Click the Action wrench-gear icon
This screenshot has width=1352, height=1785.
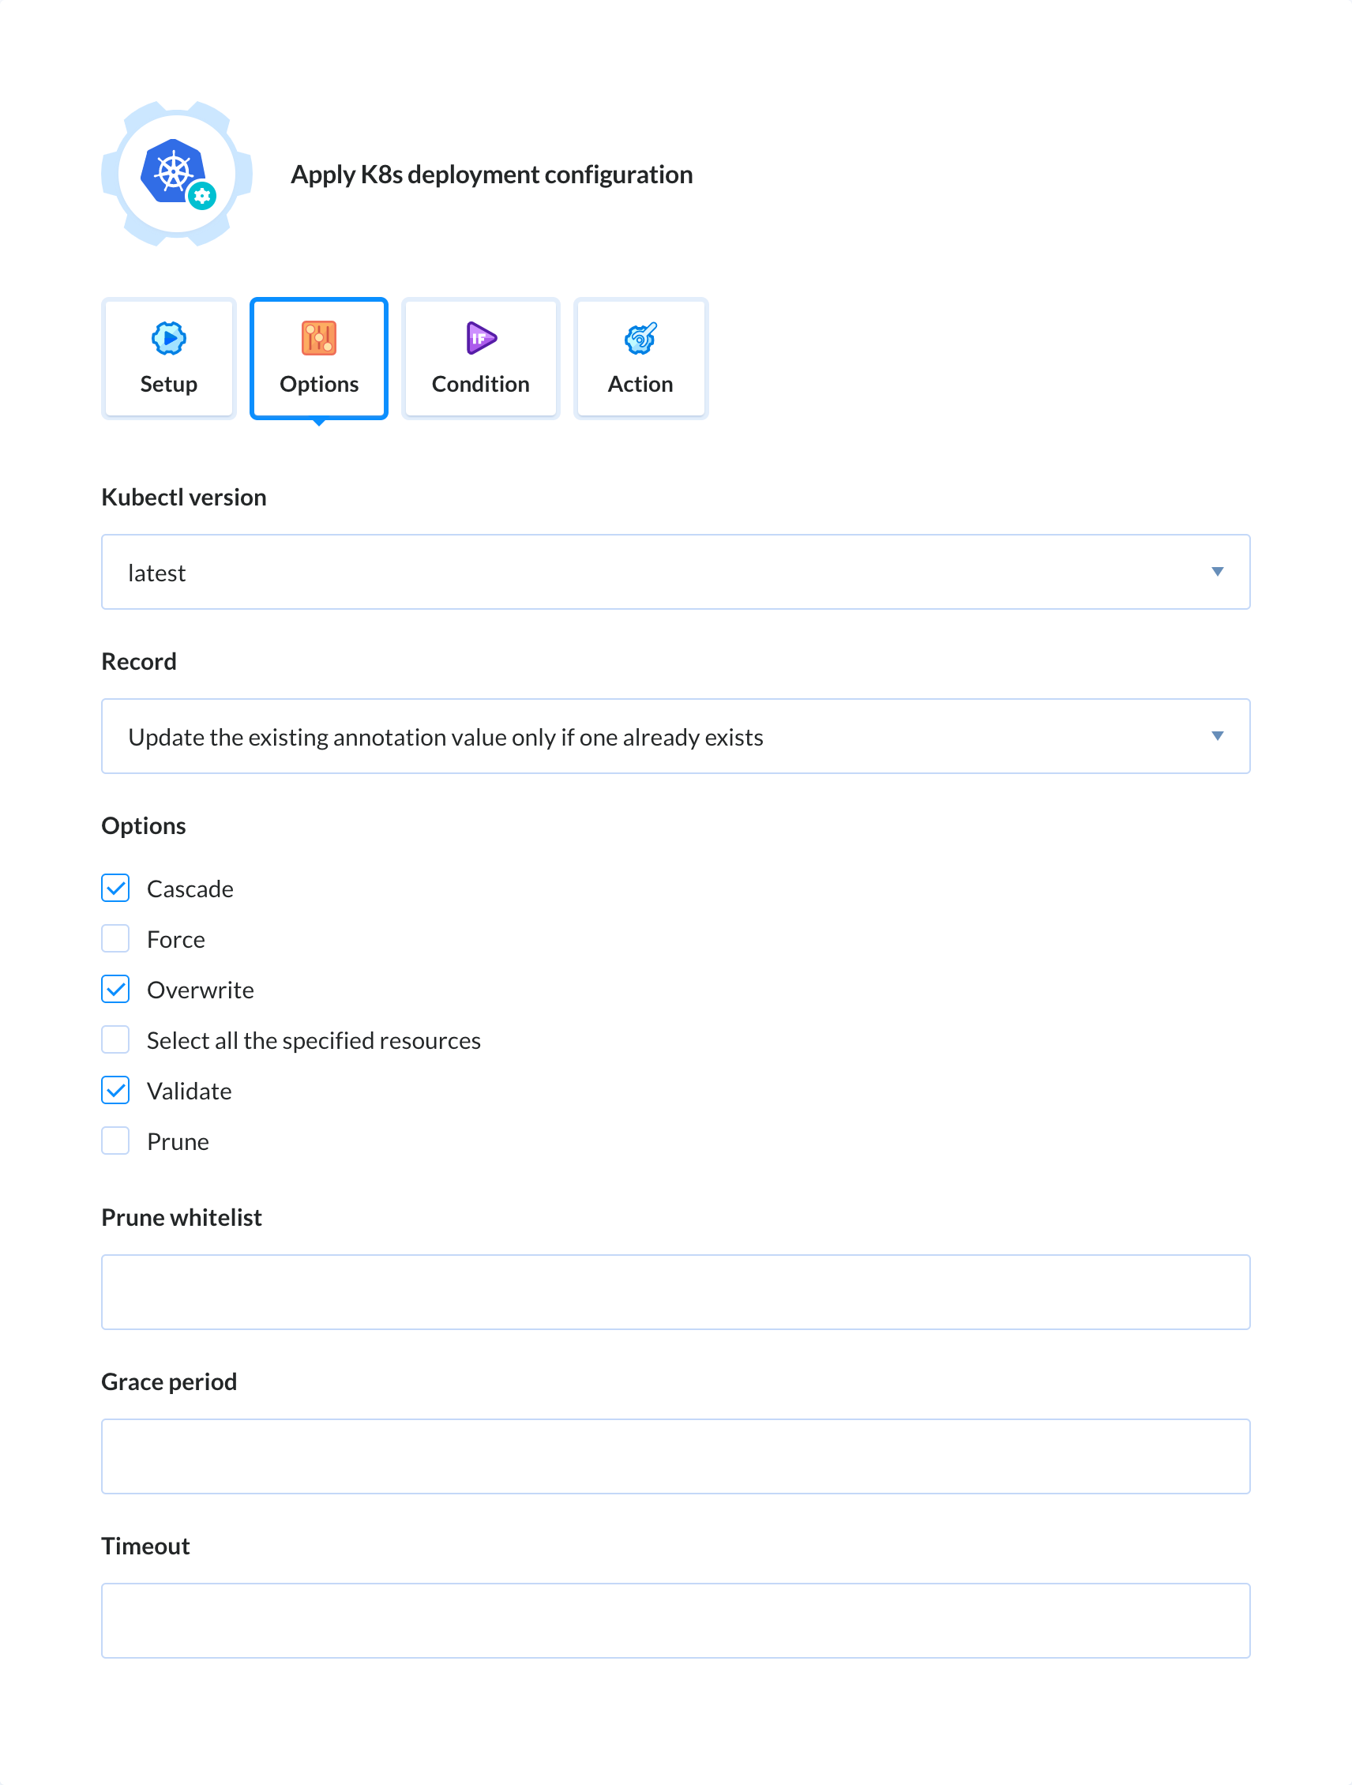[640, 338]
